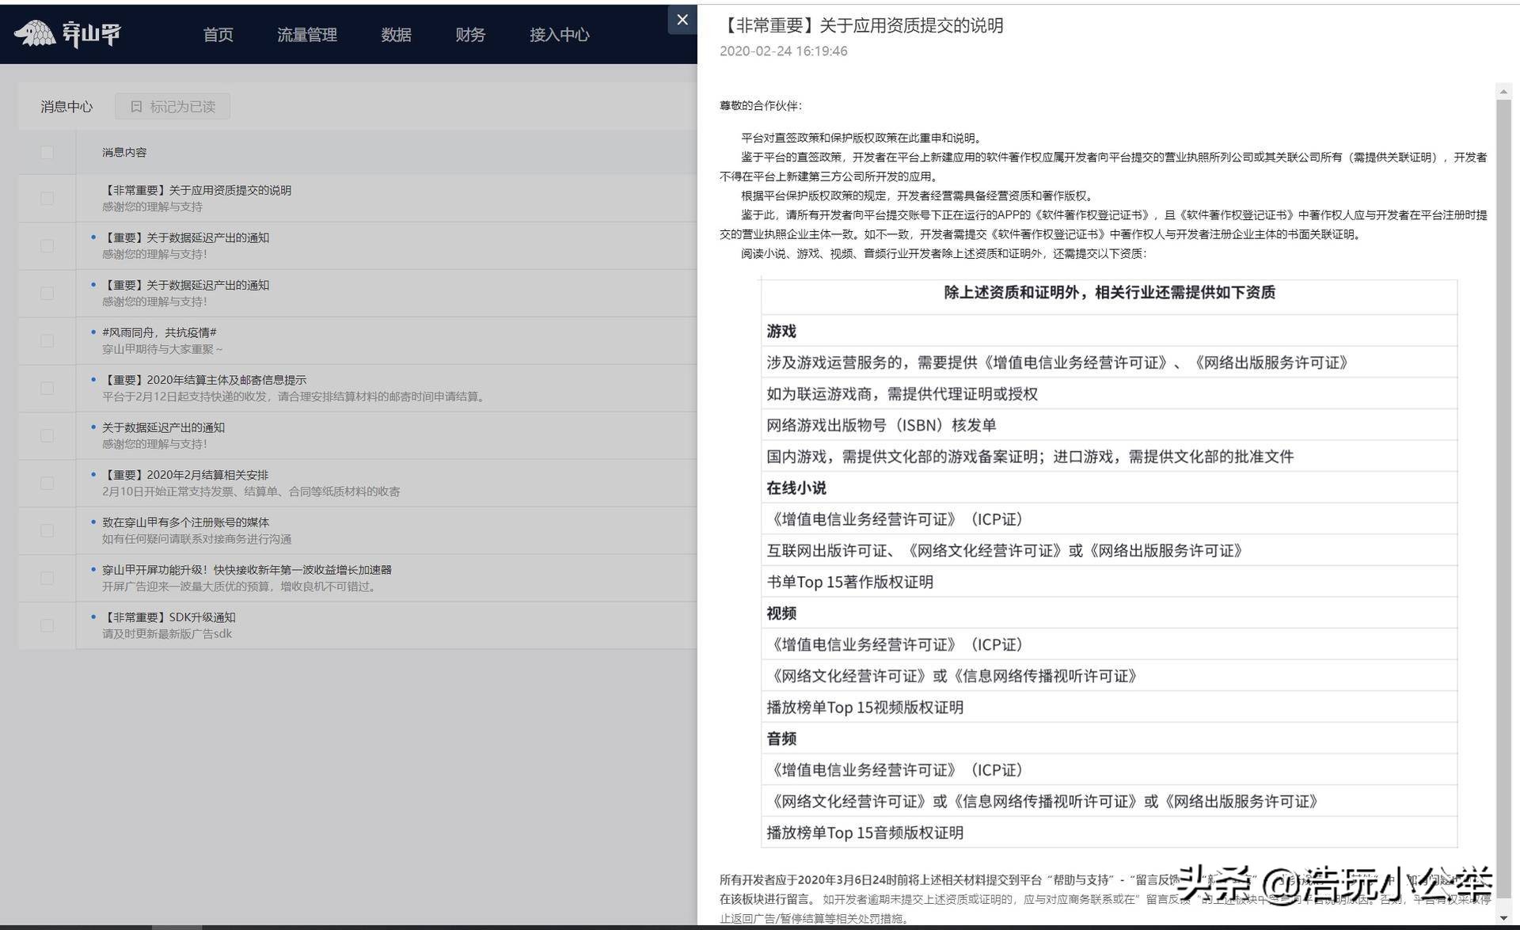Check the checkbox for 2020年2月结算相关安排

[x=47, y=483]
